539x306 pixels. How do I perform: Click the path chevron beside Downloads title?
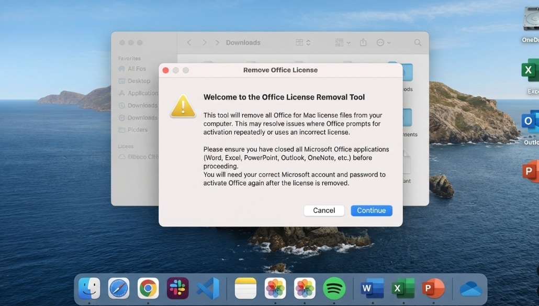(217, 42)
